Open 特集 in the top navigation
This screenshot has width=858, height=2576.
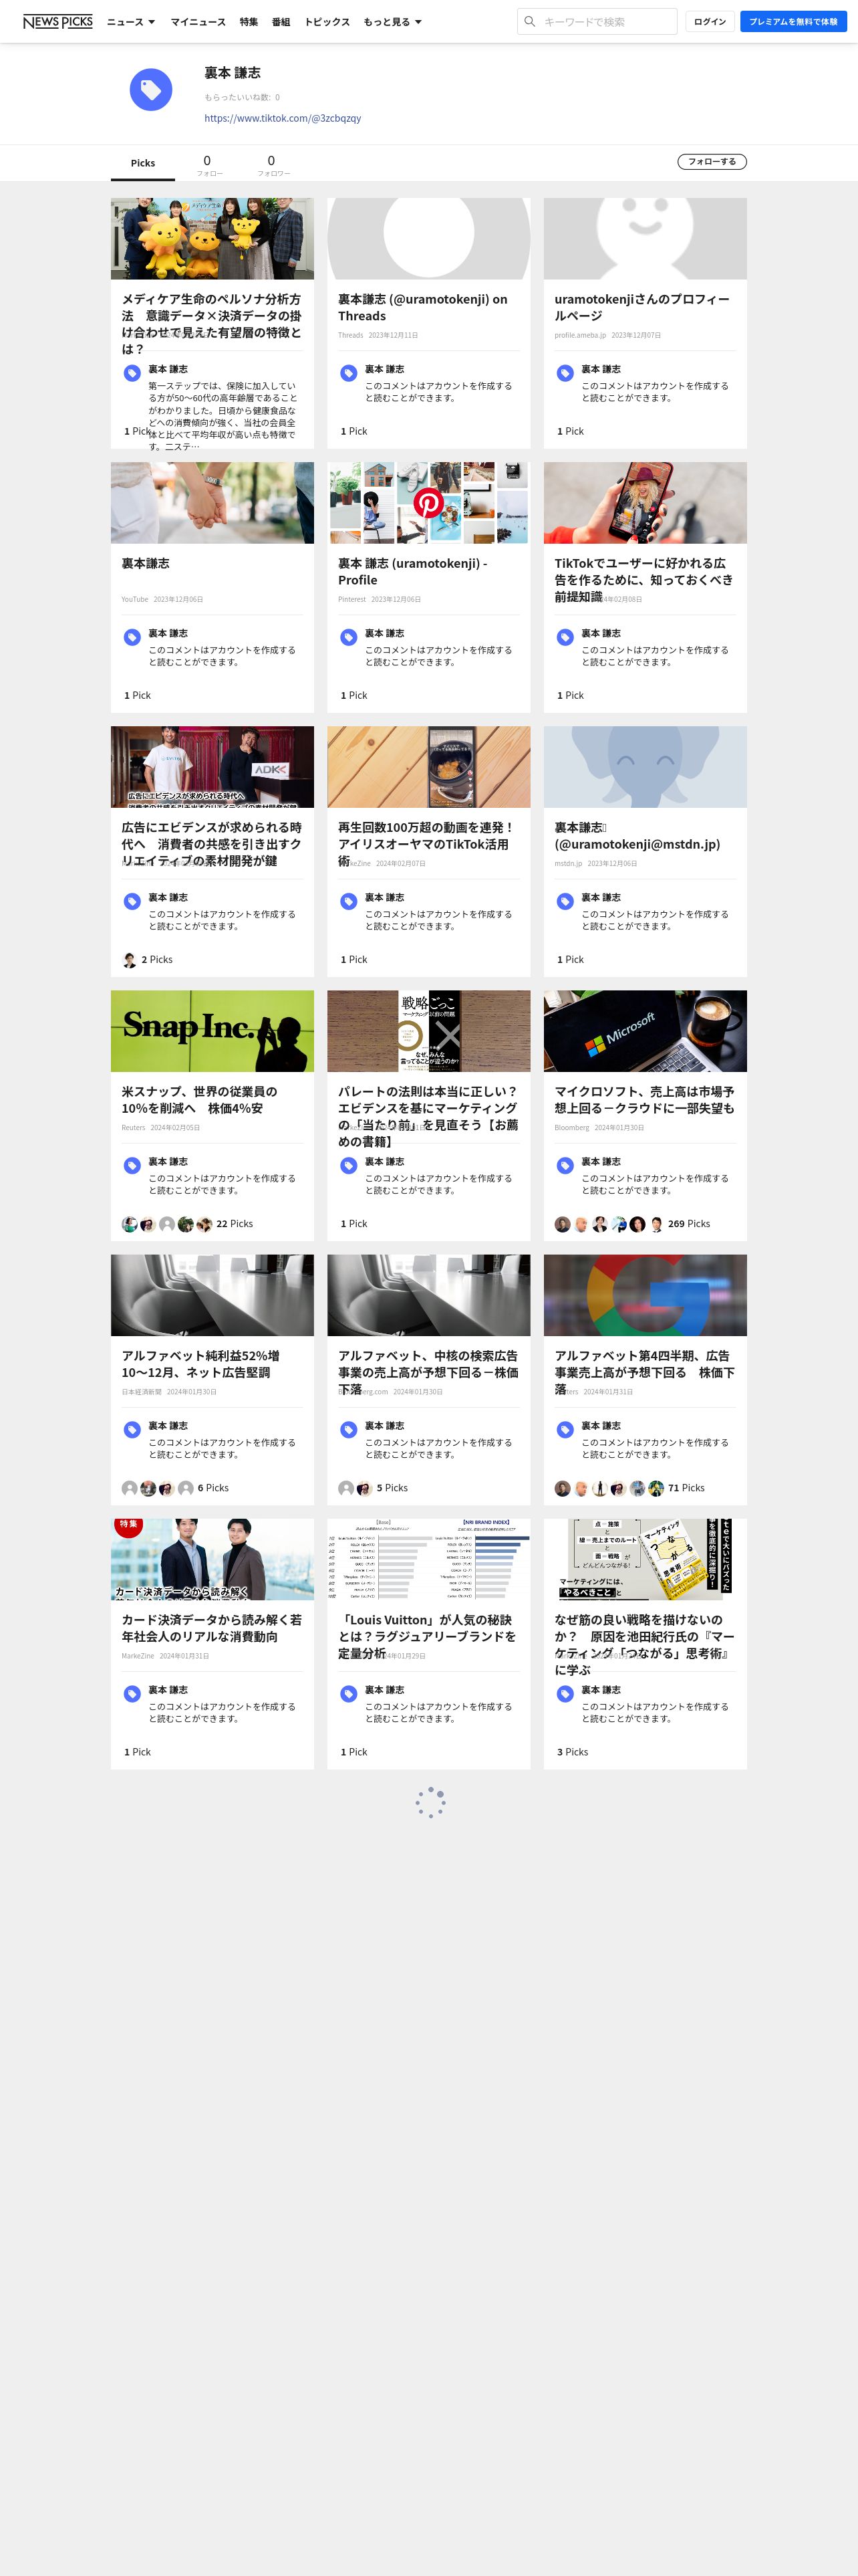pyautogui.click(x=249, y=22)
